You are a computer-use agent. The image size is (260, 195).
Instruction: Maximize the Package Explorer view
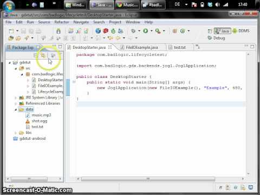point(60,47)
